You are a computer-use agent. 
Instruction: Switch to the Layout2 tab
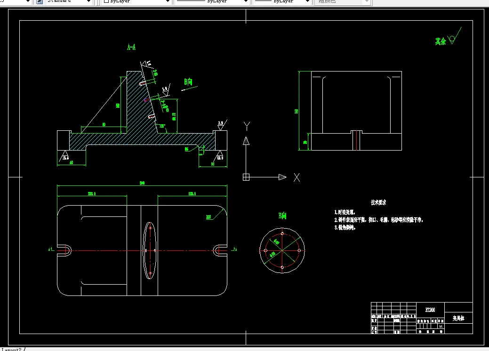pos(11,349)
